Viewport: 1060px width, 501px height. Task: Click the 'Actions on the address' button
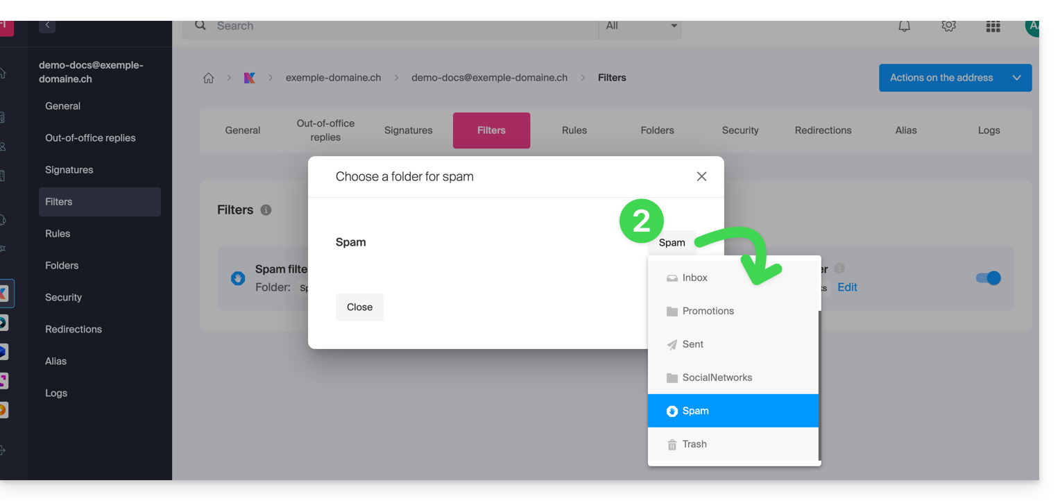955,78
